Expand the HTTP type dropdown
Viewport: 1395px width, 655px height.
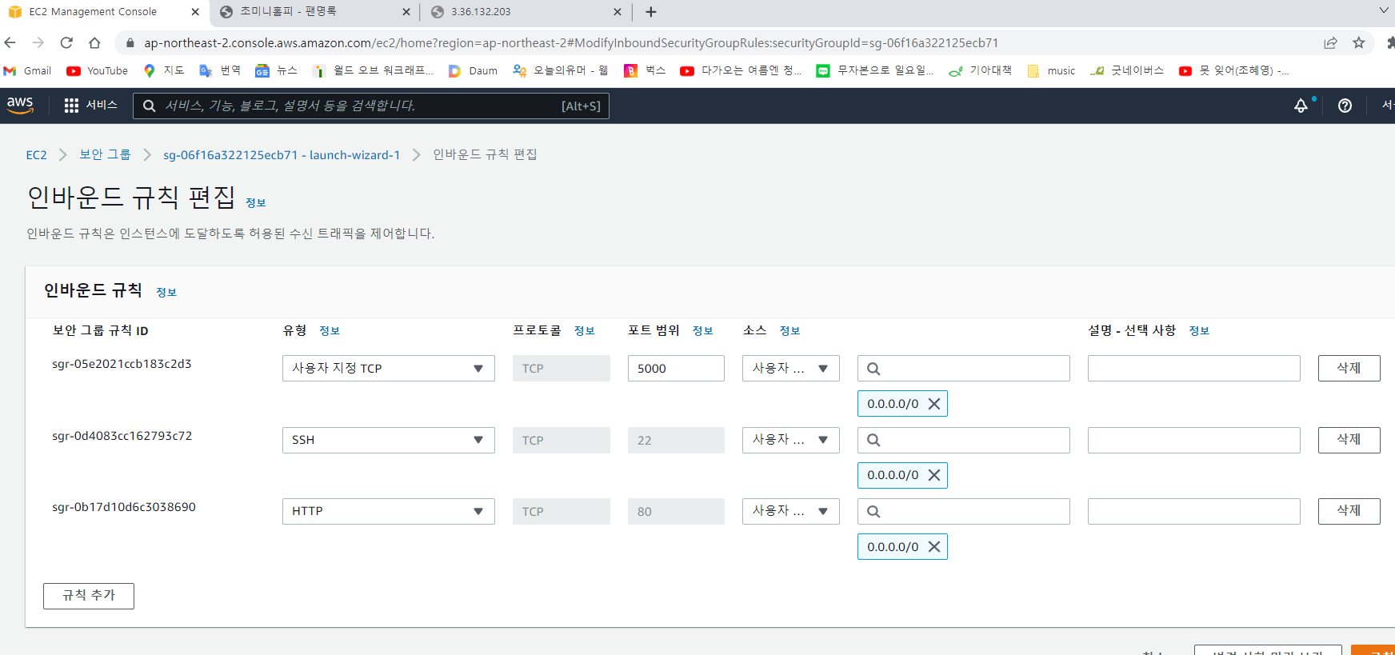pyautogui.click(x=388, y=511)
